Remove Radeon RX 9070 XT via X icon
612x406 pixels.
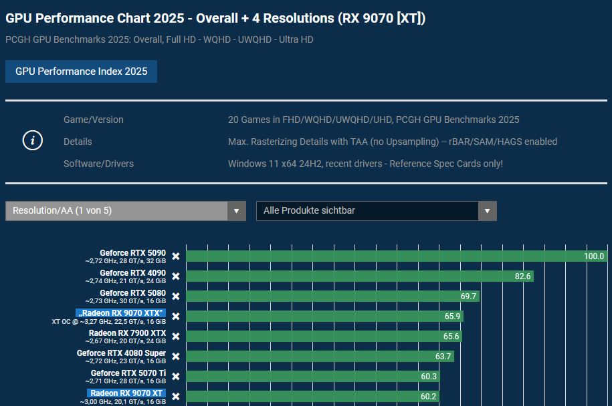(x=176, y=397)
